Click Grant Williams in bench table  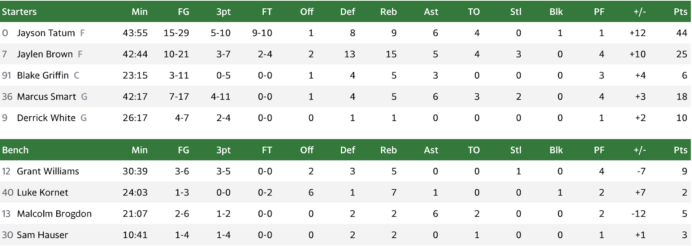(x=48, y=171)
